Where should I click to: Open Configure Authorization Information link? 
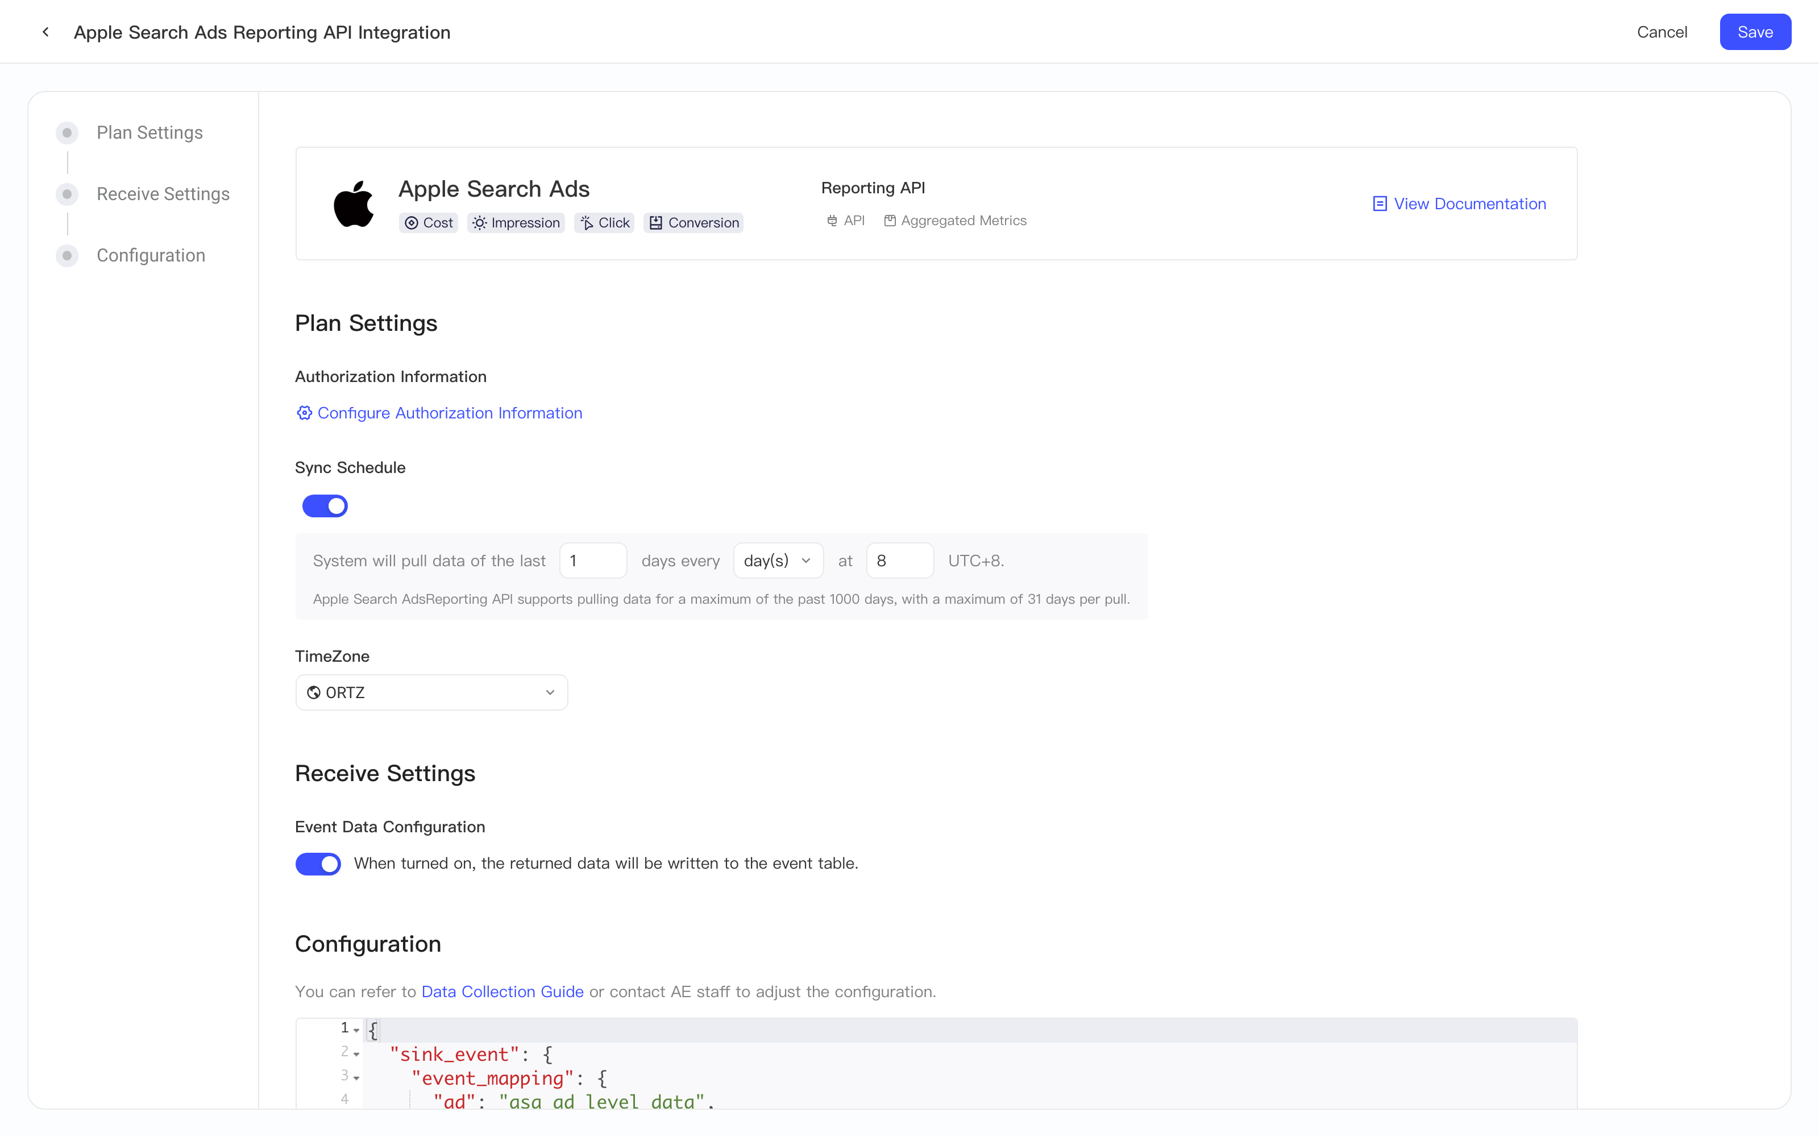439,413
